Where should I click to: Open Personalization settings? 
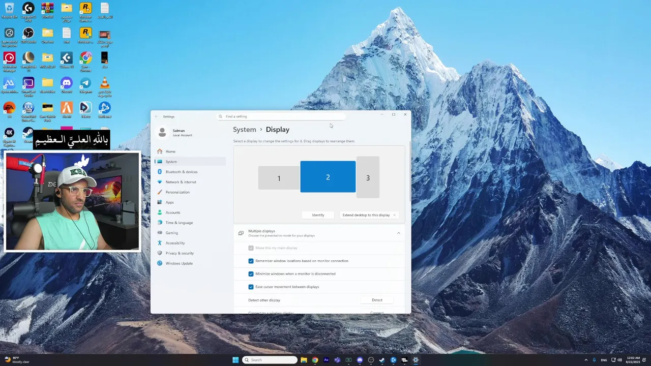click(191, 192)
